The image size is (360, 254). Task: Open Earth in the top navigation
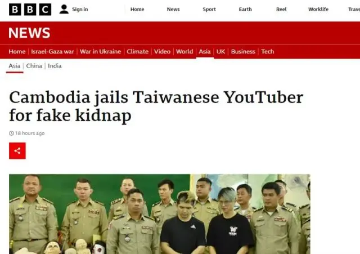[x=245, y=10]
